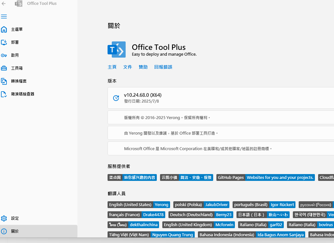Click the Microsoft Office trademark notice line
The width and height of the screenshot is (334, 243).
click(x=198, y=149)
